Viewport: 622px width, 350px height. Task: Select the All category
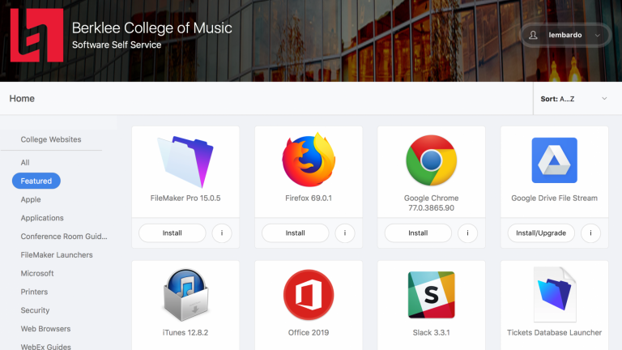pos(25,162)
